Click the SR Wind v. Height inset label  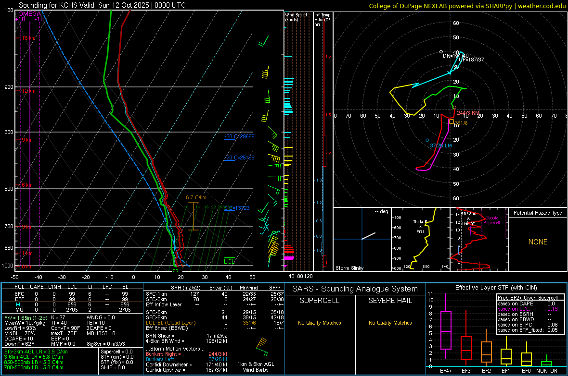click(x=468, y=218)
